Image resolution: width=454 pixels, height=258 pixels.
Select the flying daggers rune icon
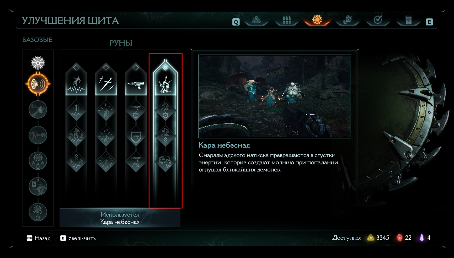coord(106,79)
